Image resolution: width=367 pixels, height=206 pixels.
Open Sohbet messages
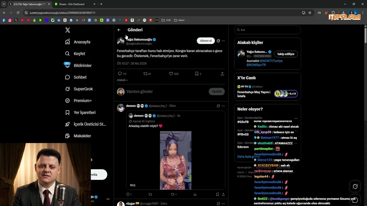pos(76,77)
